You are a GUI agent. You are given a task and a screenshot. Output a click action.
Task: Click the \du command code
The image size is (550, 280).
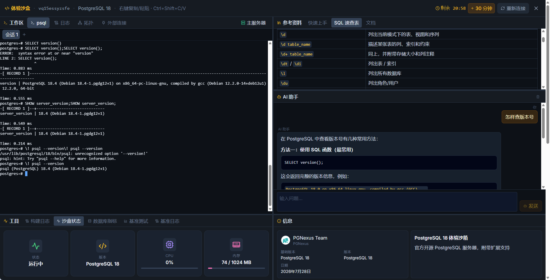click(x=284, y=83)
